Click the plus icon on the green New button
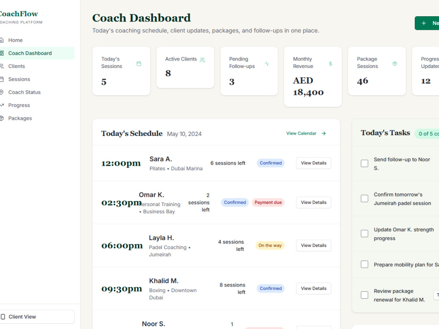This screenshot has height=329, width=439. click(x=424, y=23)
